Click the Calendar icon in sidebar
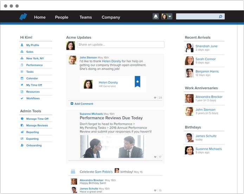 (x=22, y=78)
